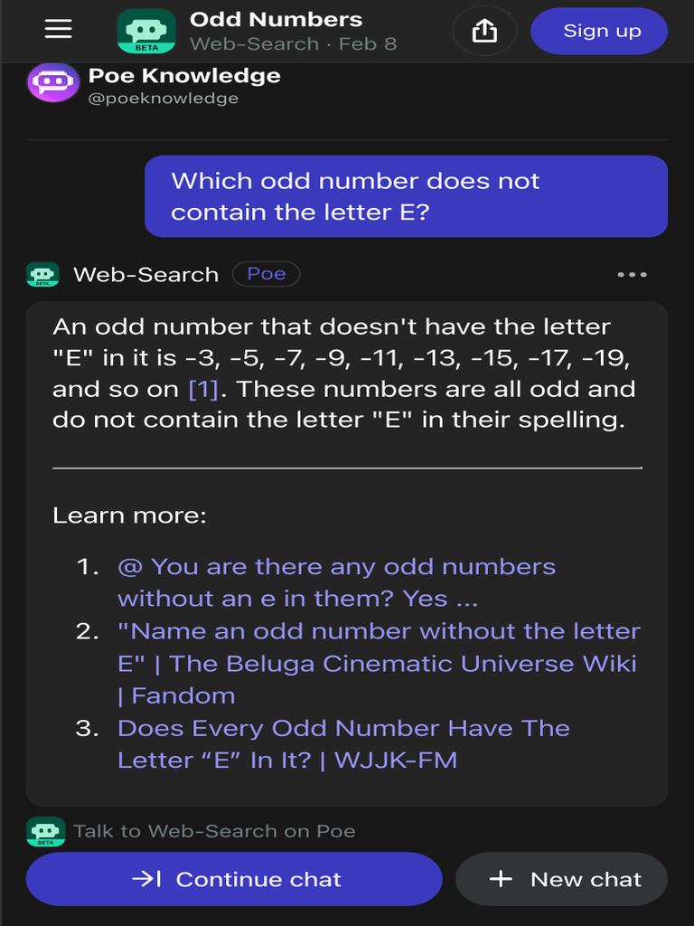Select the Web-Search bot name label
Image resolution: width=694 pixels, height=926 pixels.
click(x=145, y=275)
